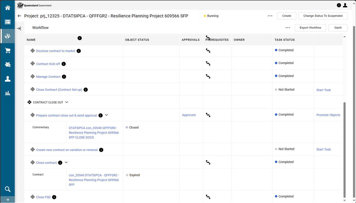Open the help info icon in the top bar
The image size is (356, 203).
point(339,5)
